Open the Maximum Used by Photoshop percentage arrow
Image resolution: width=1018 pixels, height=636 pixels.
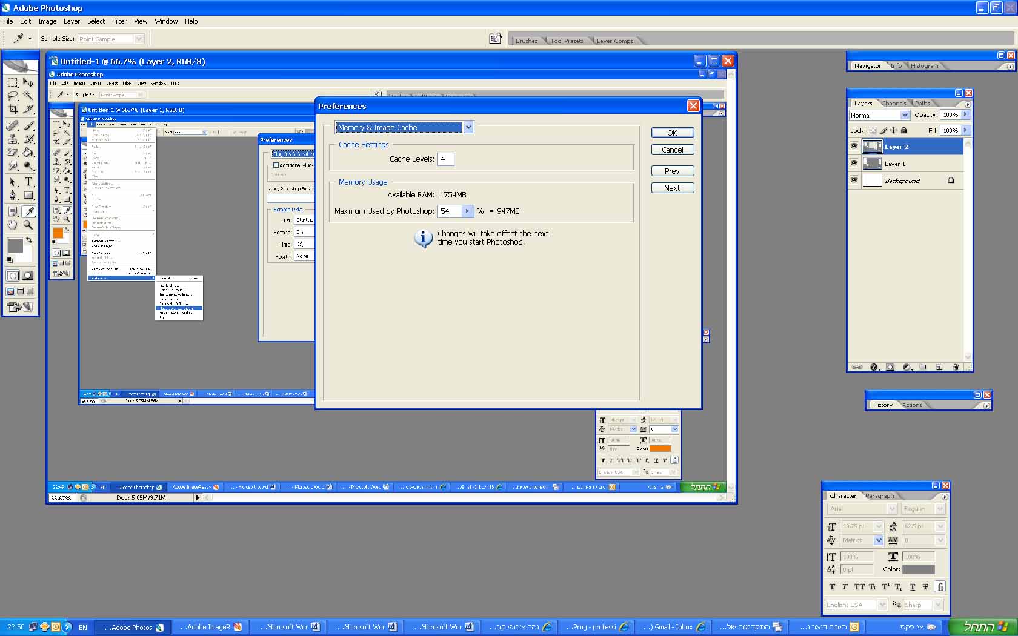click(467, 211)
